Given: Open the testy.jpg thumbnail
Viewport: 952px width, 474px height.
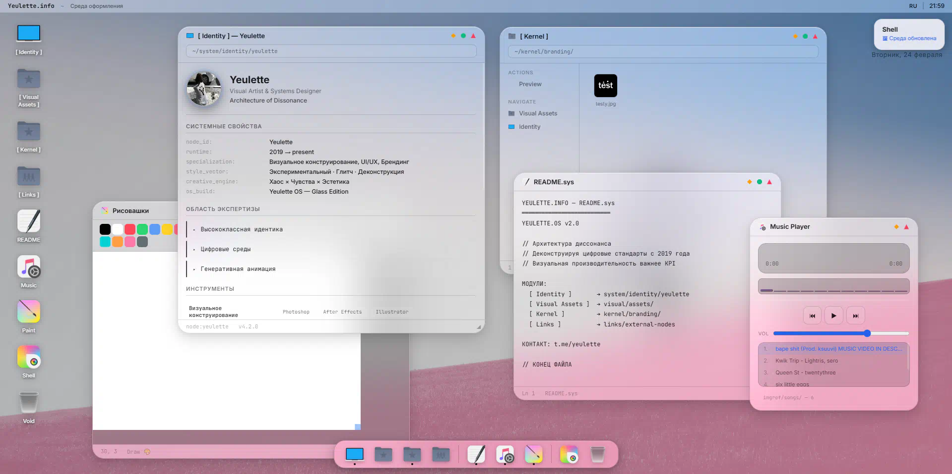Looking at the screenshot, I should point(605,86).
